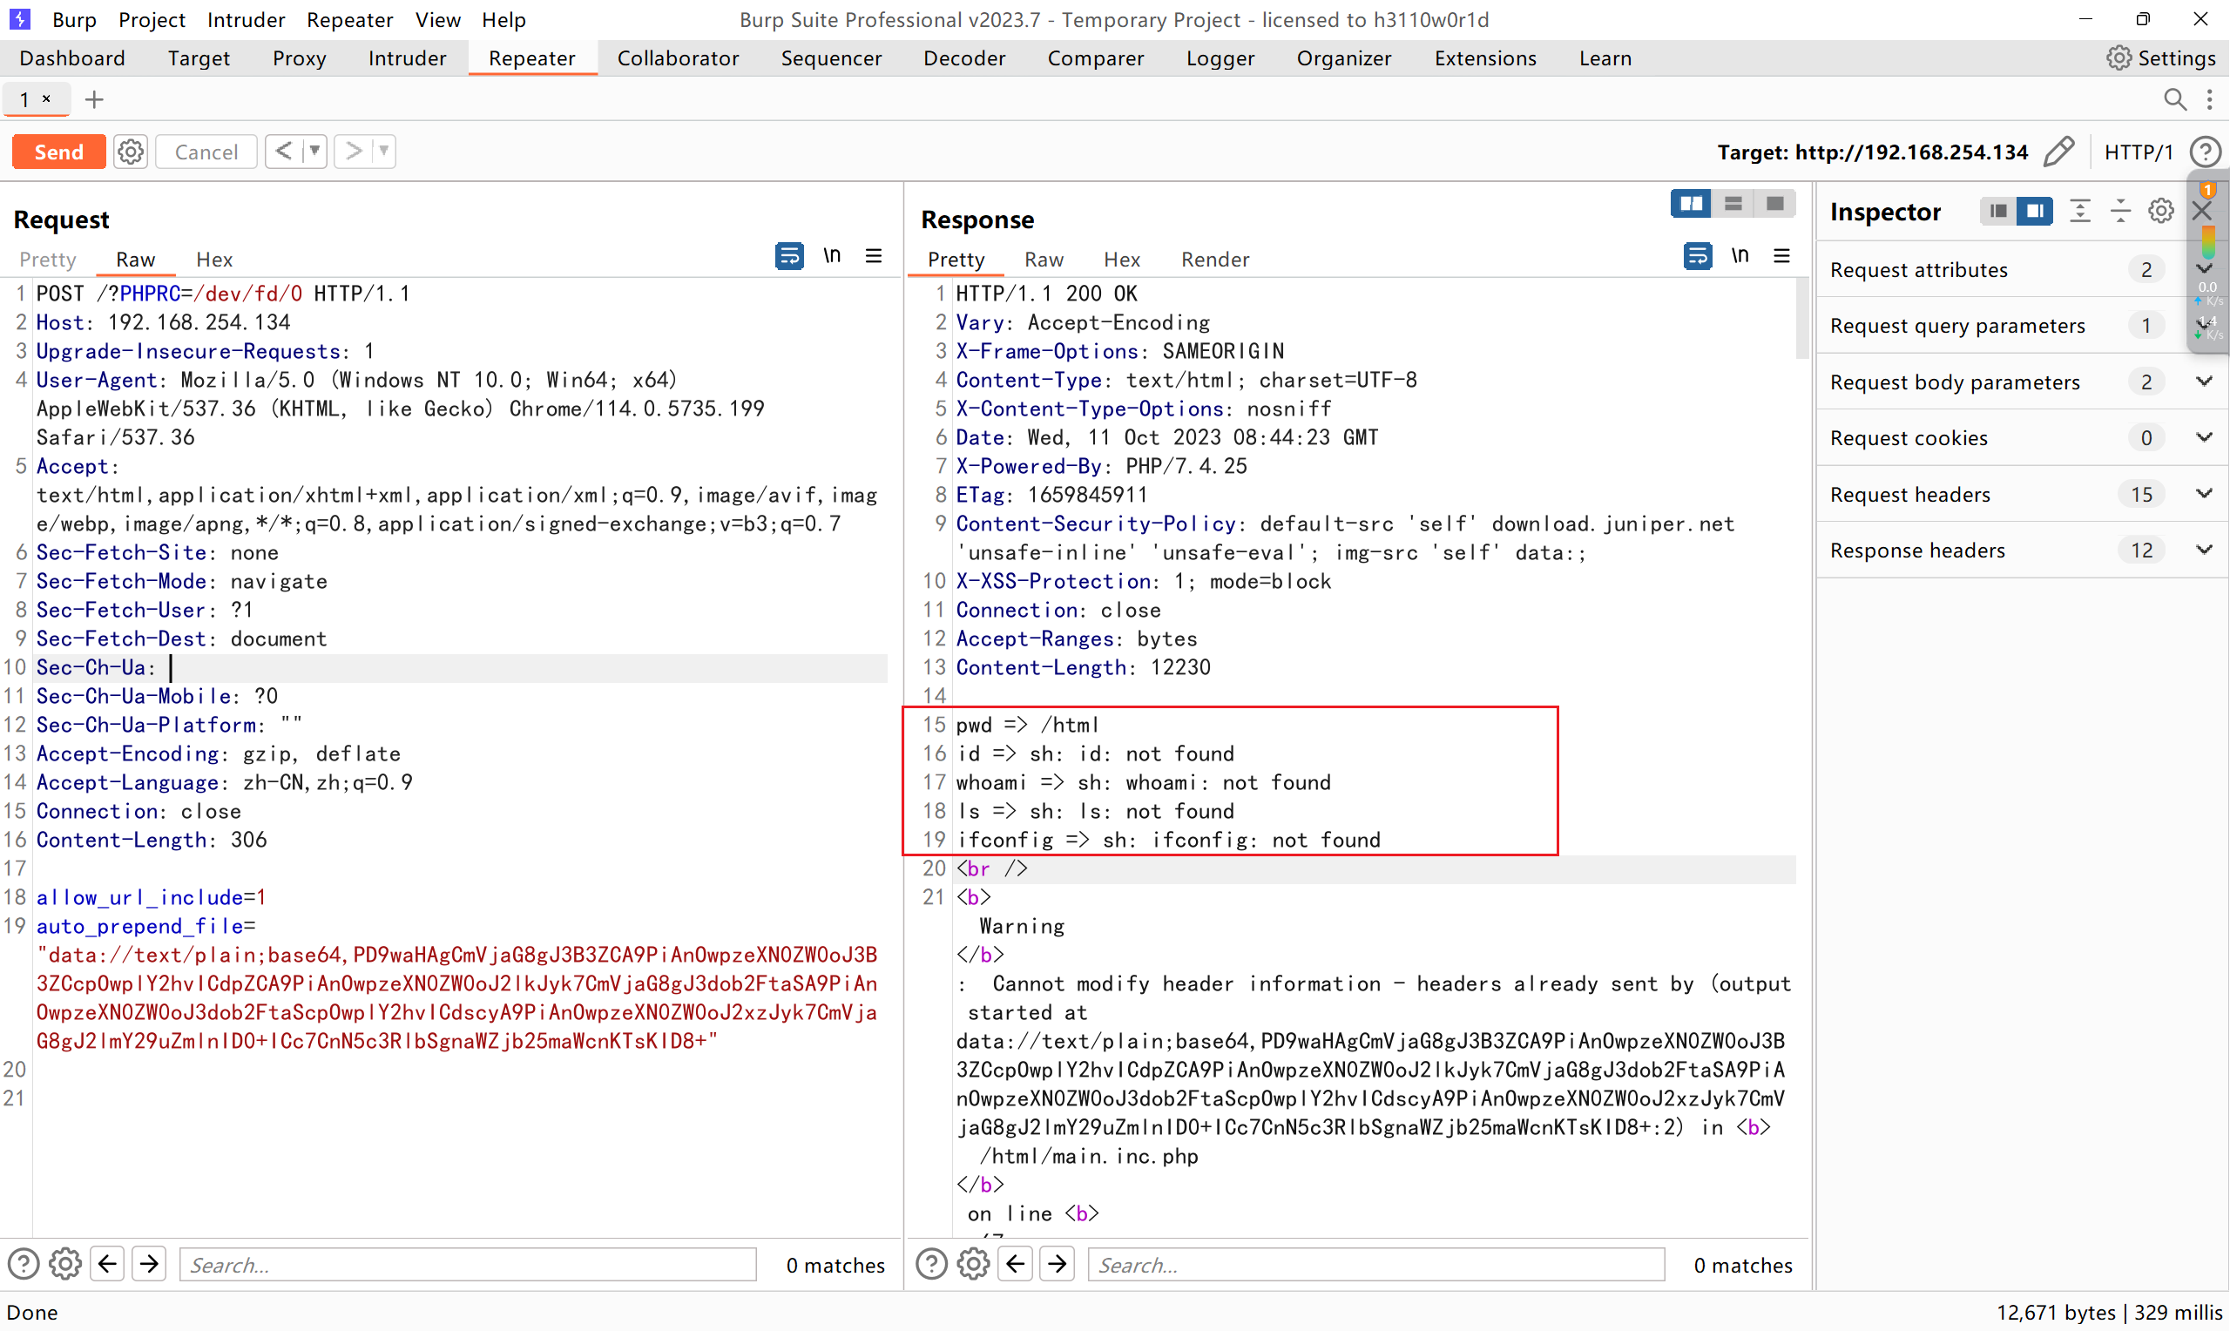The image size is (2230, 1331).
Task: Switch to the Collaborator tab
Action: [x=678, y=58]
